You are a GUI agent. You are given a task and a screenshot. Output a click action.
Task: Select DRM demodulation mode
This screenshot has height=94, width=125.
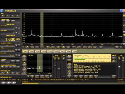click(x=68, y=51)
